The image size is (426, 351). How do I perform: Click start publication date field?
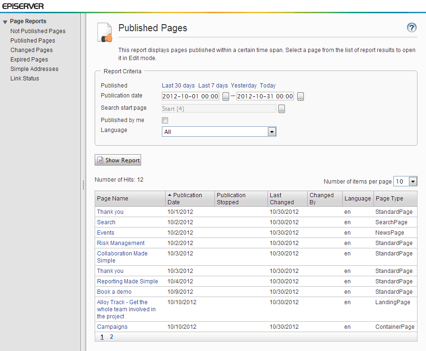(190, 96)
